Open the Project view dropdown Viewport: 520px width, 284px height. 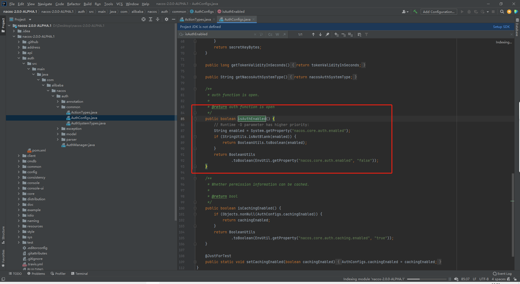[30, 20]
